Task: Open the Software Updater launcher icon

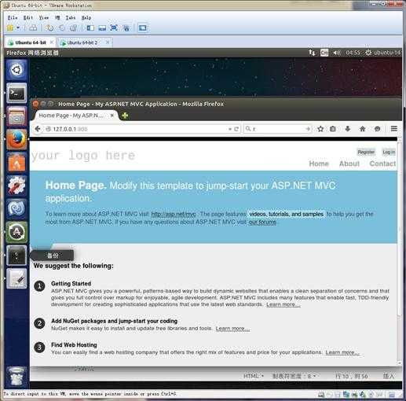Action: click(x=16, y=232)
